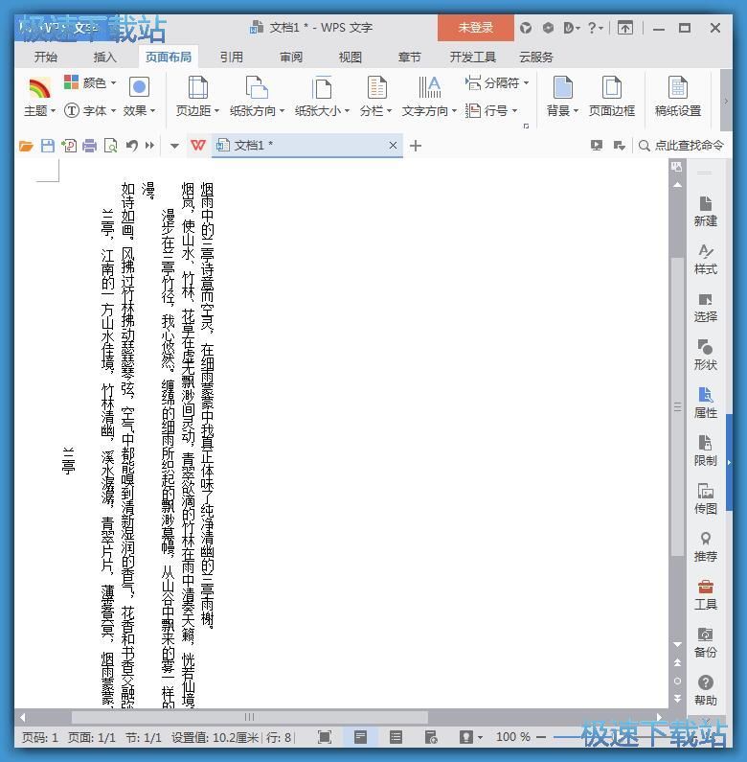Click the WPS home W icon
The width and height of the screenshot is (747, 762).
pyautogui.click(x=198, y=146)
